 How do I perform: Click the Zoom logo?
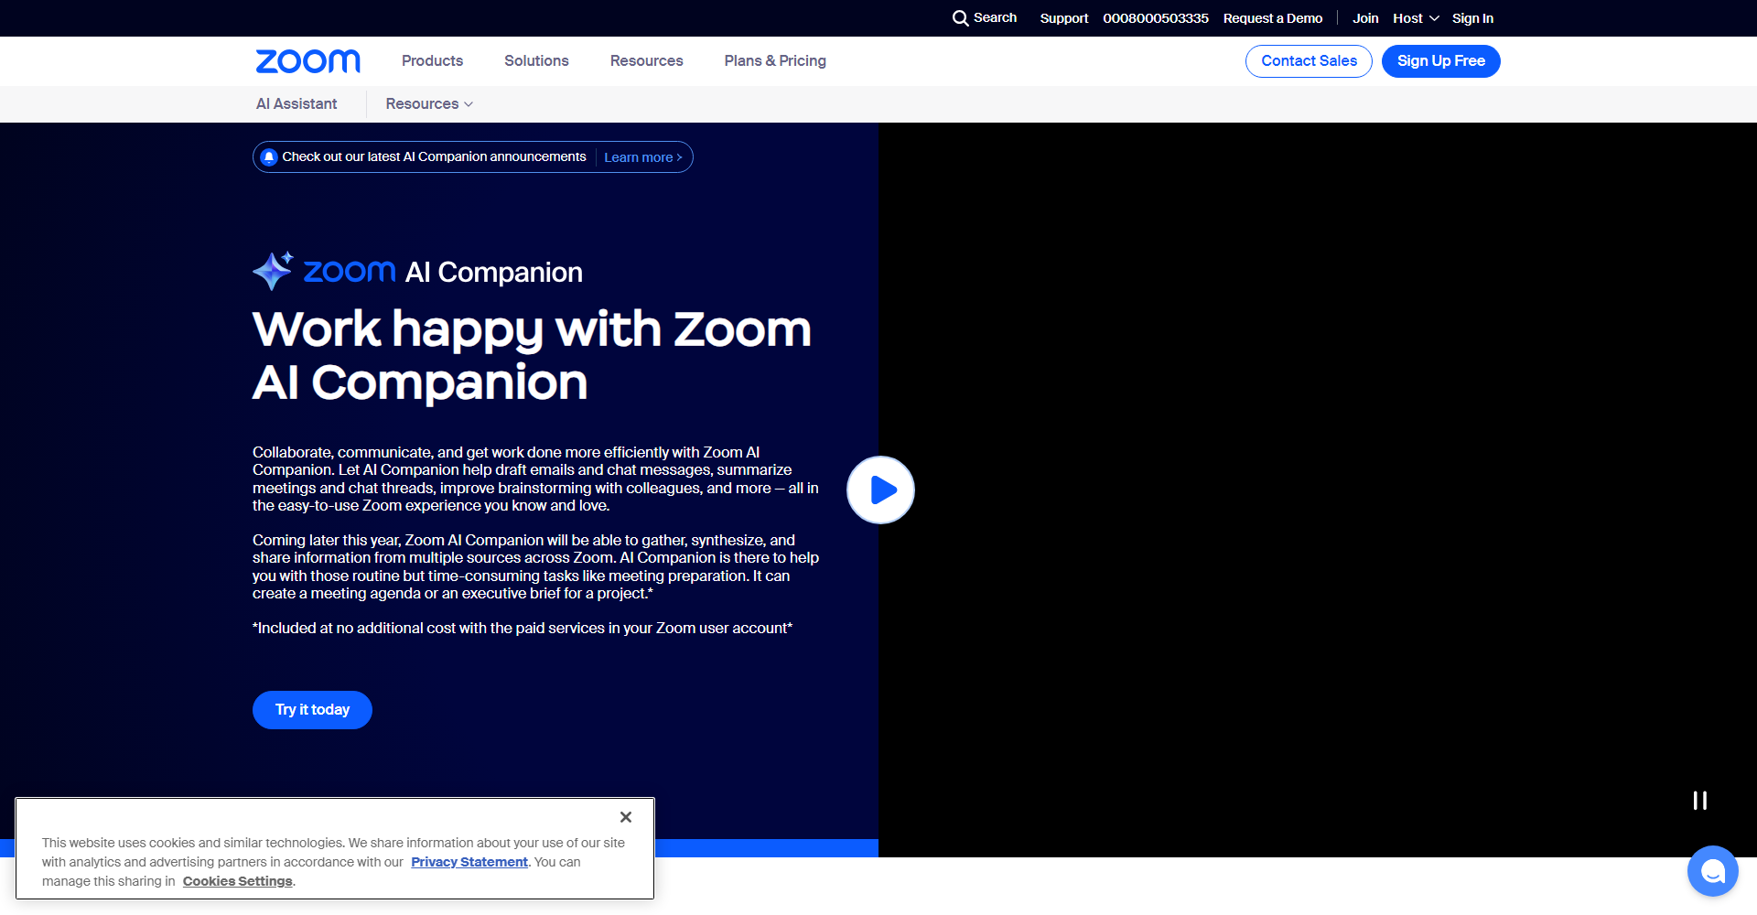(307, 60)
